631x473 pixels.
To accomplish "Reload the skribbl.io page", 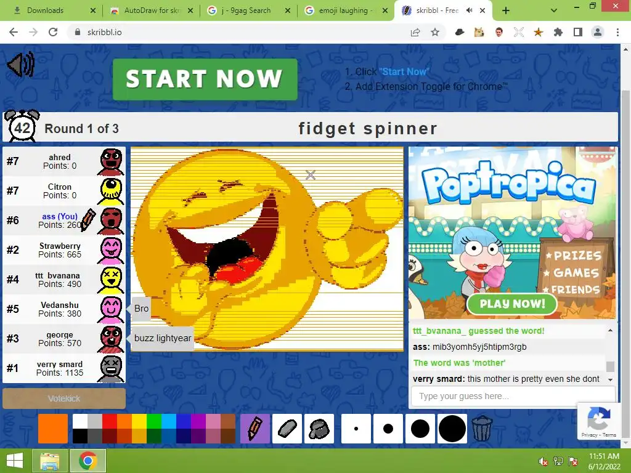I will pyautogui.click(x=53, y=32).
